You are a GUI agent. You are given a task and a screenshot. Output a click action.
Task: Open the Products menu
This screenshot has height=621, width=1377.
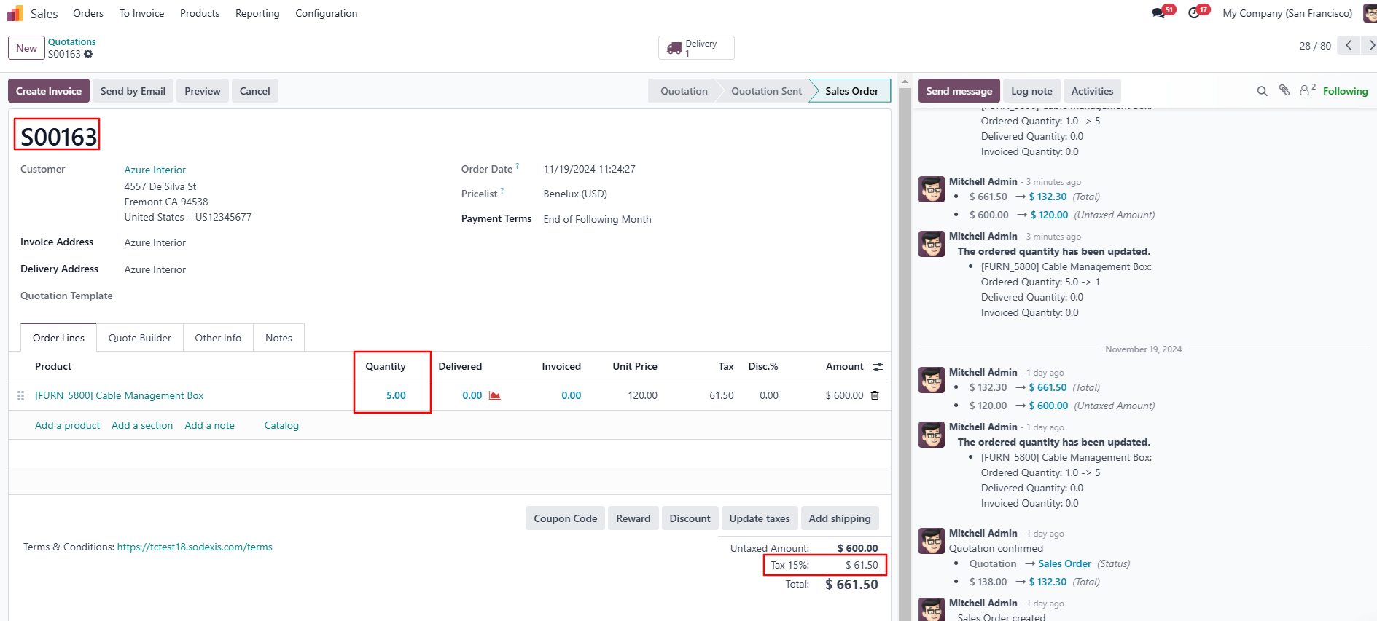click(200, 13)
